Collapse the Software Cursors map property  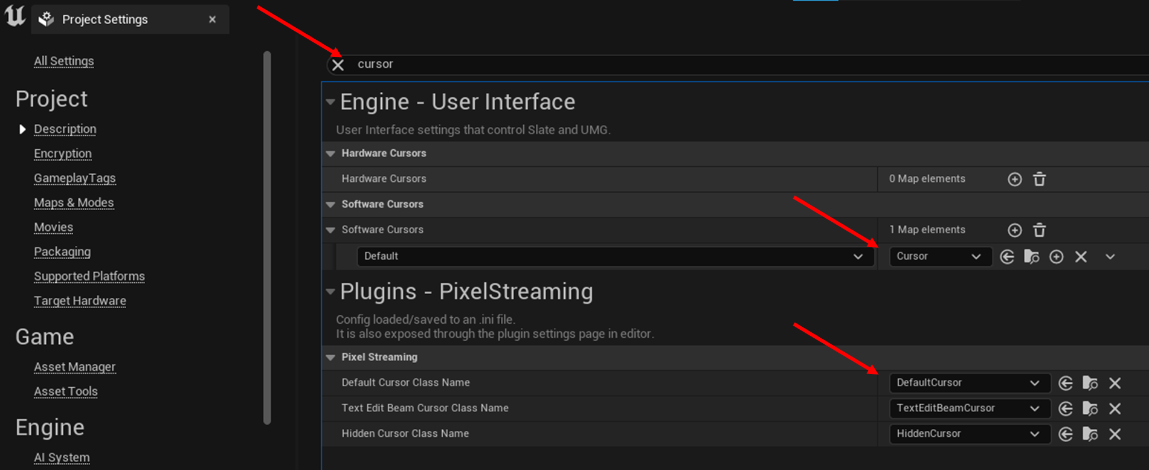(330, 230)
